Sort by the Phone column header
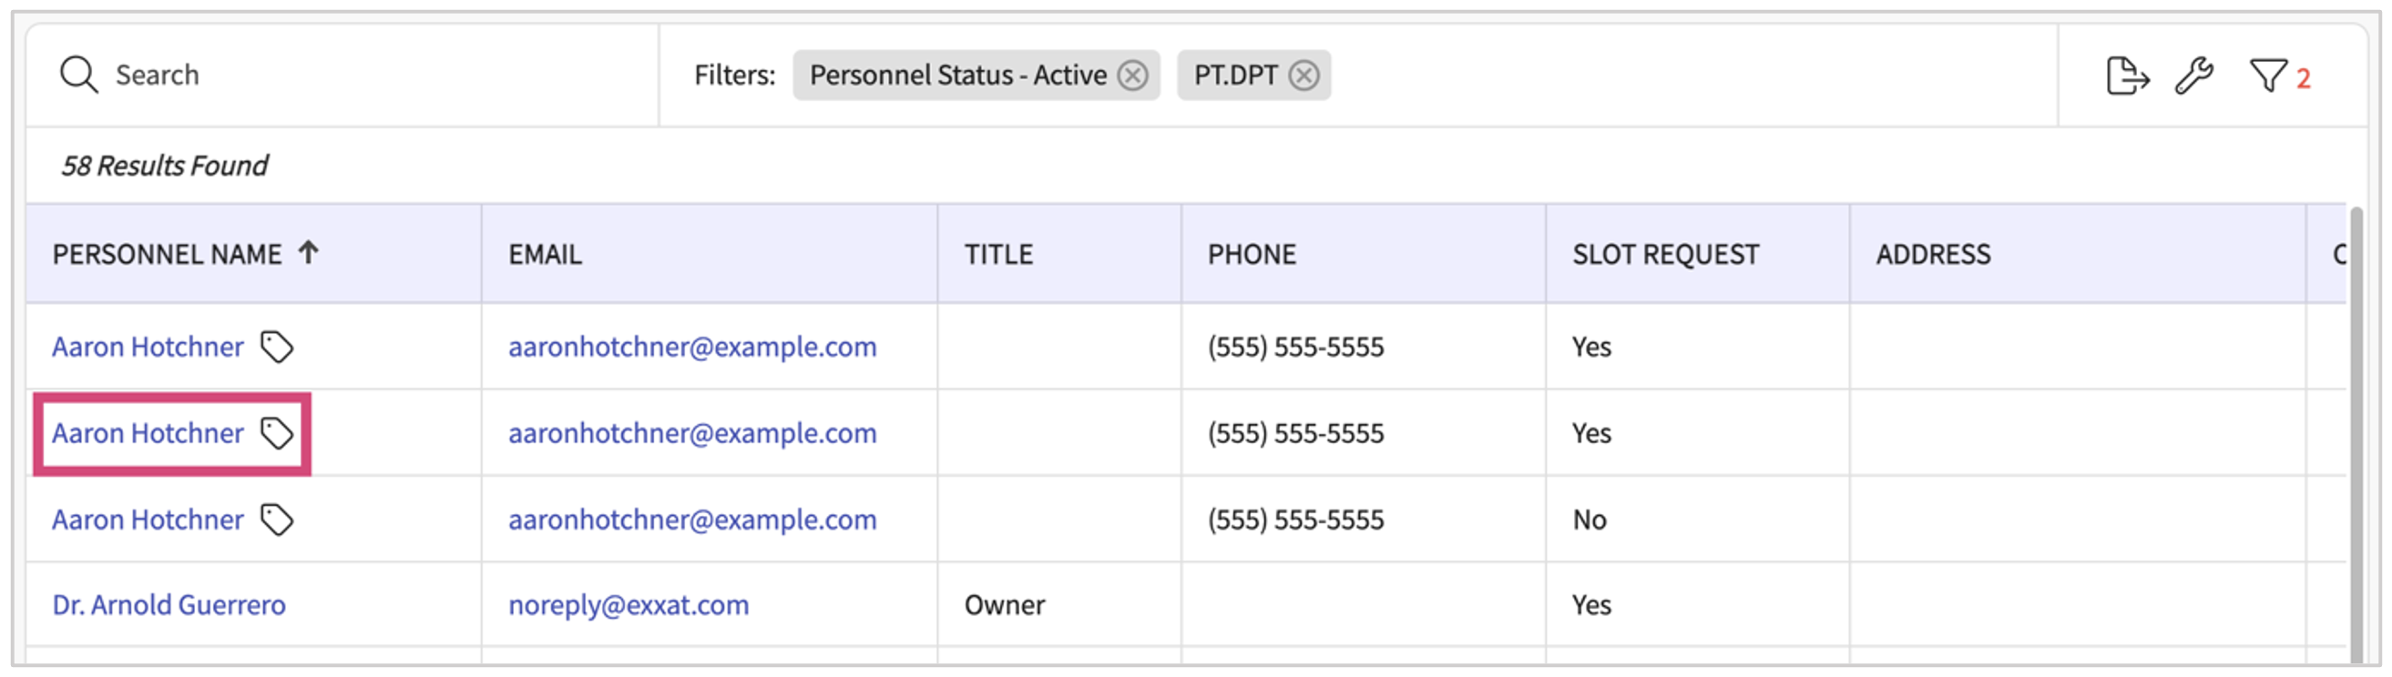 pos(1251,254)
